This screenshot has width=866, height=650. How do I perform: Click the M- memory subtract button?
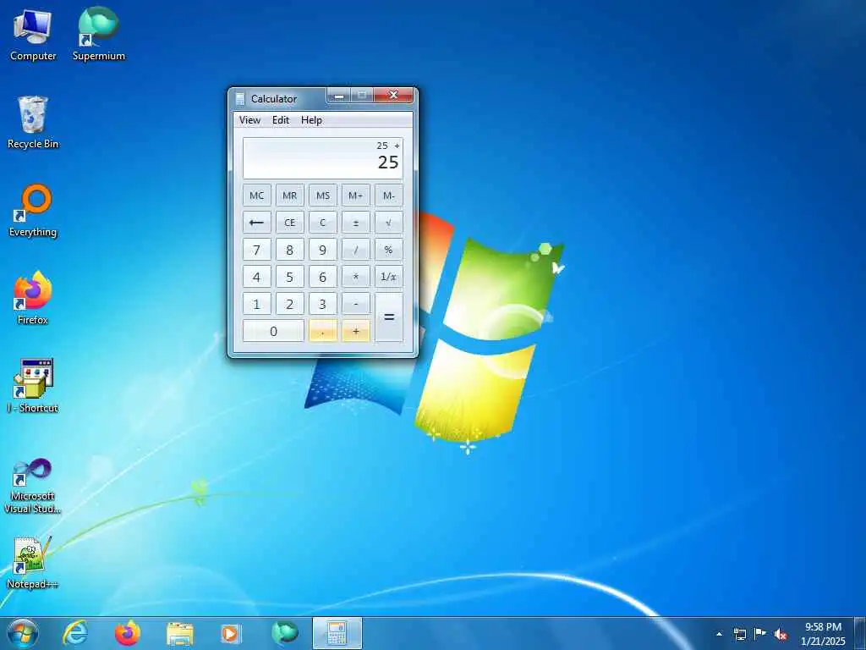(389, 196)
